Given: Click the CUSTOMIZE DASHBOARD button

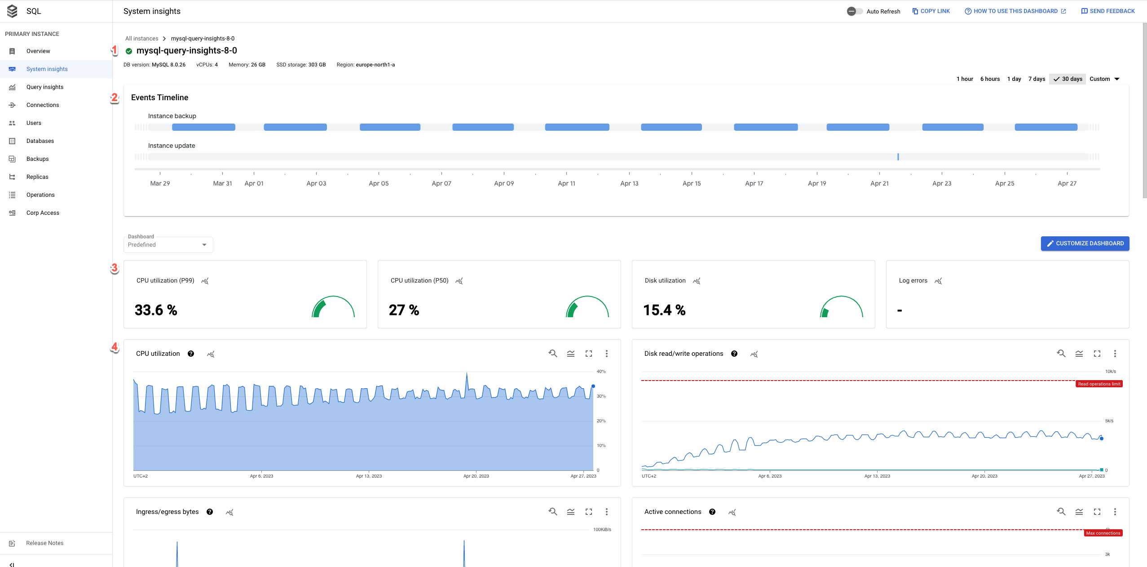Looking at the screenshot, I should coord(1085,243).
